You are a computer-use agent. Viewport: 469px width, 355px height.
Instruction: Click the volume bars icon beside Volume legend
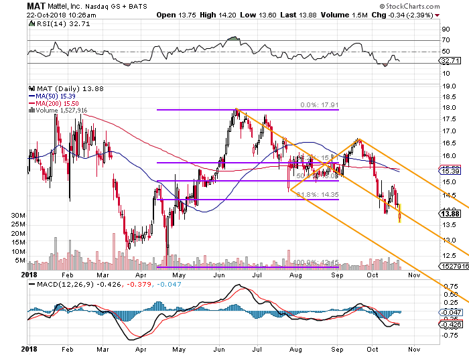coord(31,111)
